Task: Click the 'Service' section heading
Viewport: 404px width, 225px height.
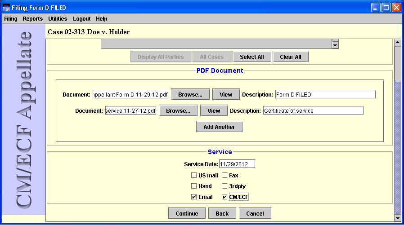Action: point(220,152)
